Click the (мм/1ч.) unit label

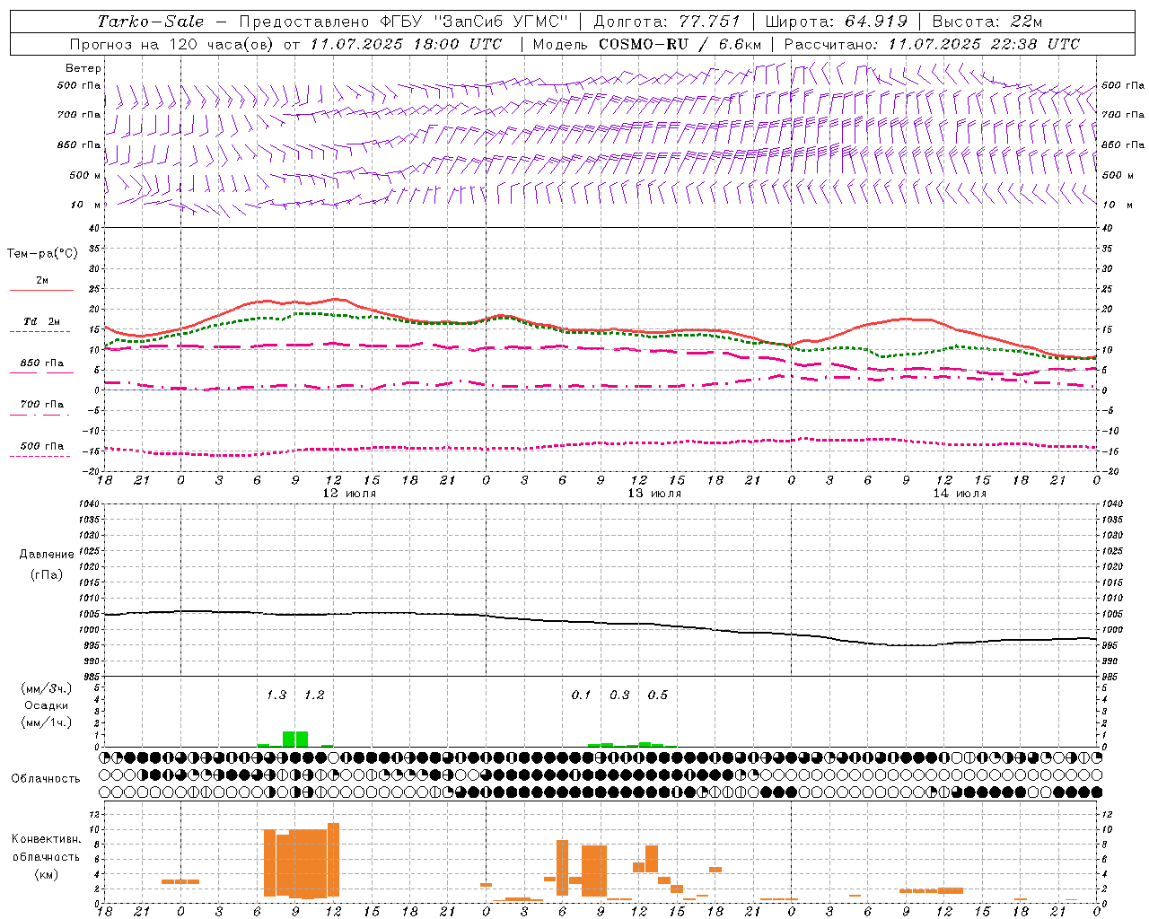[47, 722]
